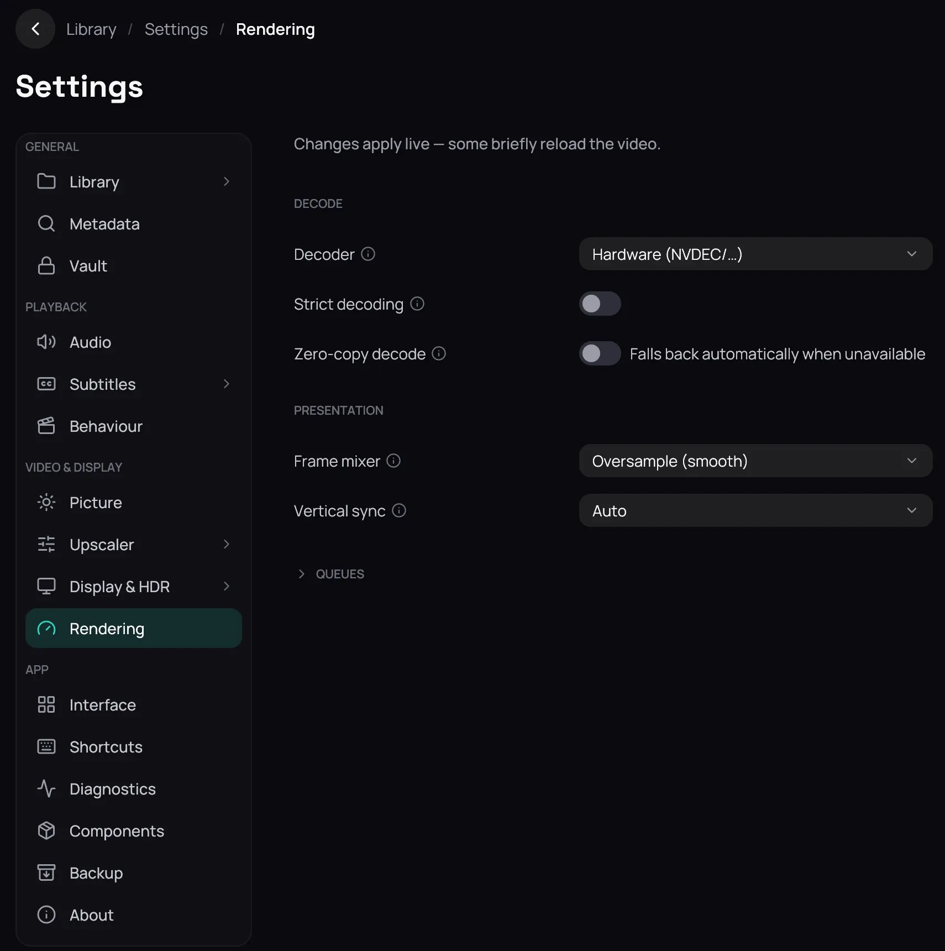Open Display & HDR monitor icon
The height and width of the screenshot is (951, 945).
tap(46, 586)
